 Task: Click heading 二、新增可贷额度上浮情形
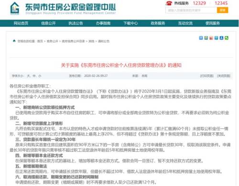click(x=39, y=124)
